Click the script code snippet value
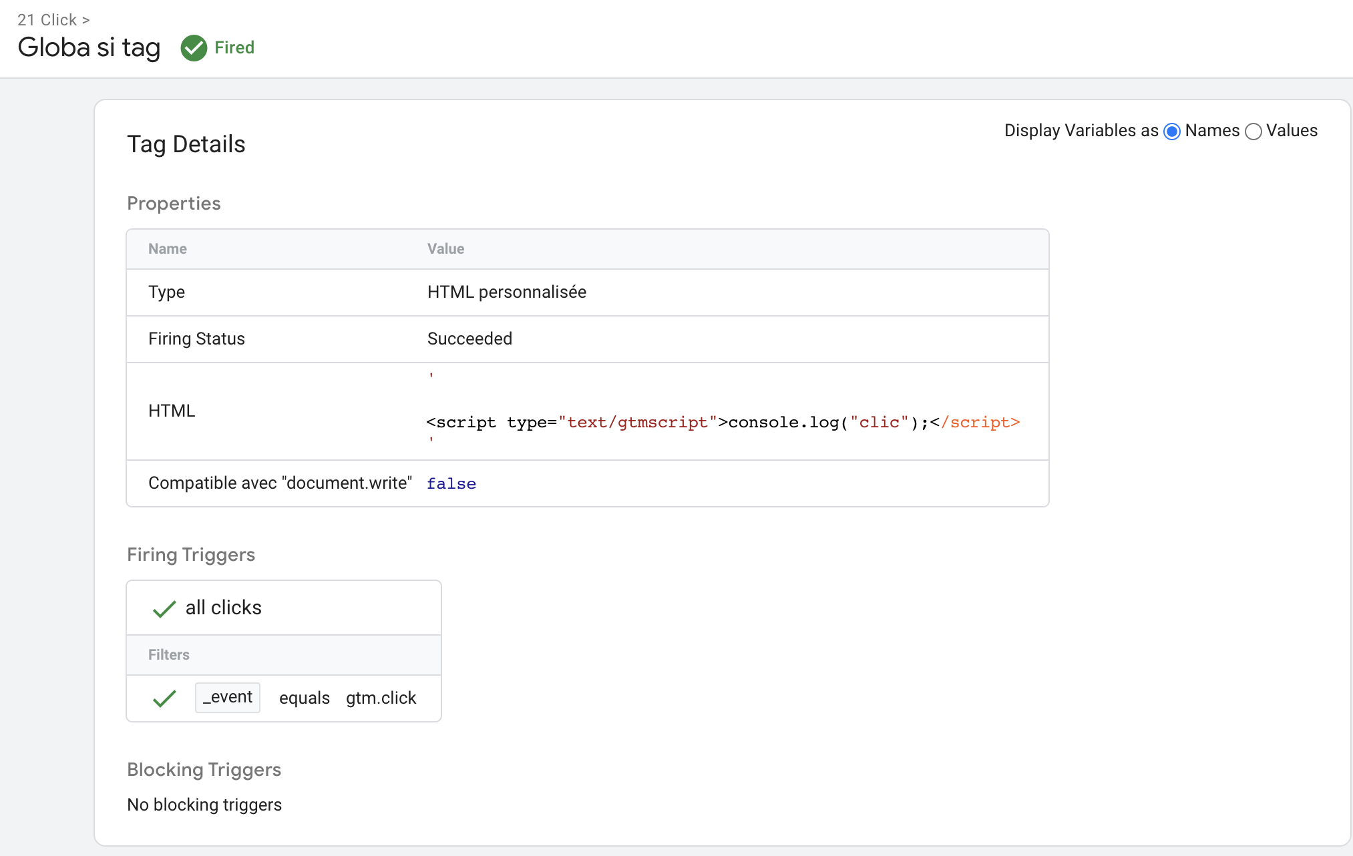The width and height of the screenshot is (1353, 856). click(x=723, y=422)
